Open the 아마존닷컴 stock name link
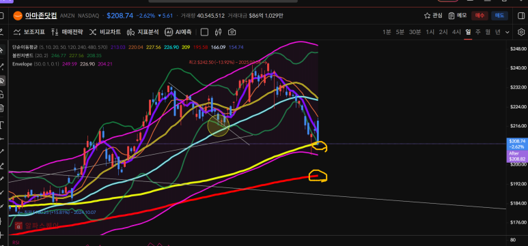This screenshot has width=528, height=246. point(41,16)
